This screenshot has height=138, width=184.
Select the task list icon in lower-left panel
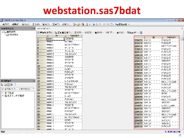click(2, 85)
